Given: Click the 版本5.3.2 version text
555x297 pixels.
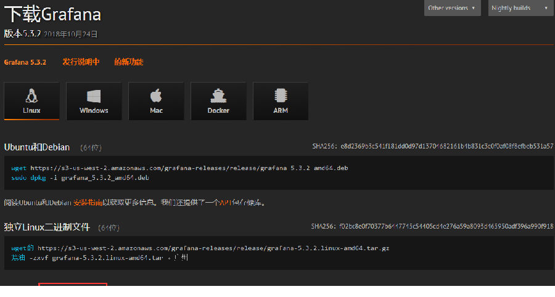Looking at the screenshot, I should (23, 34).
